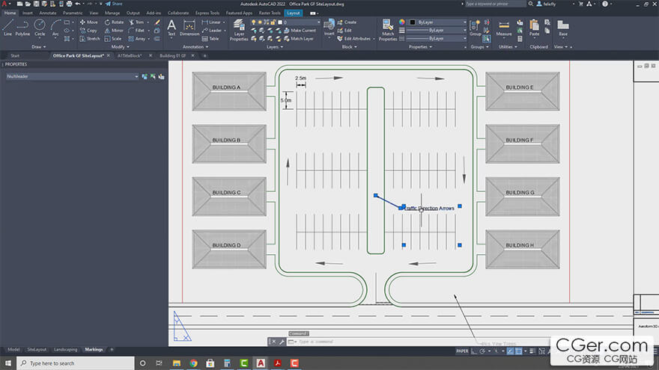Image resolution: width=659 pixels, height=370 pixels.
Task: Click the Stretch tool
Action: point(90,39)
